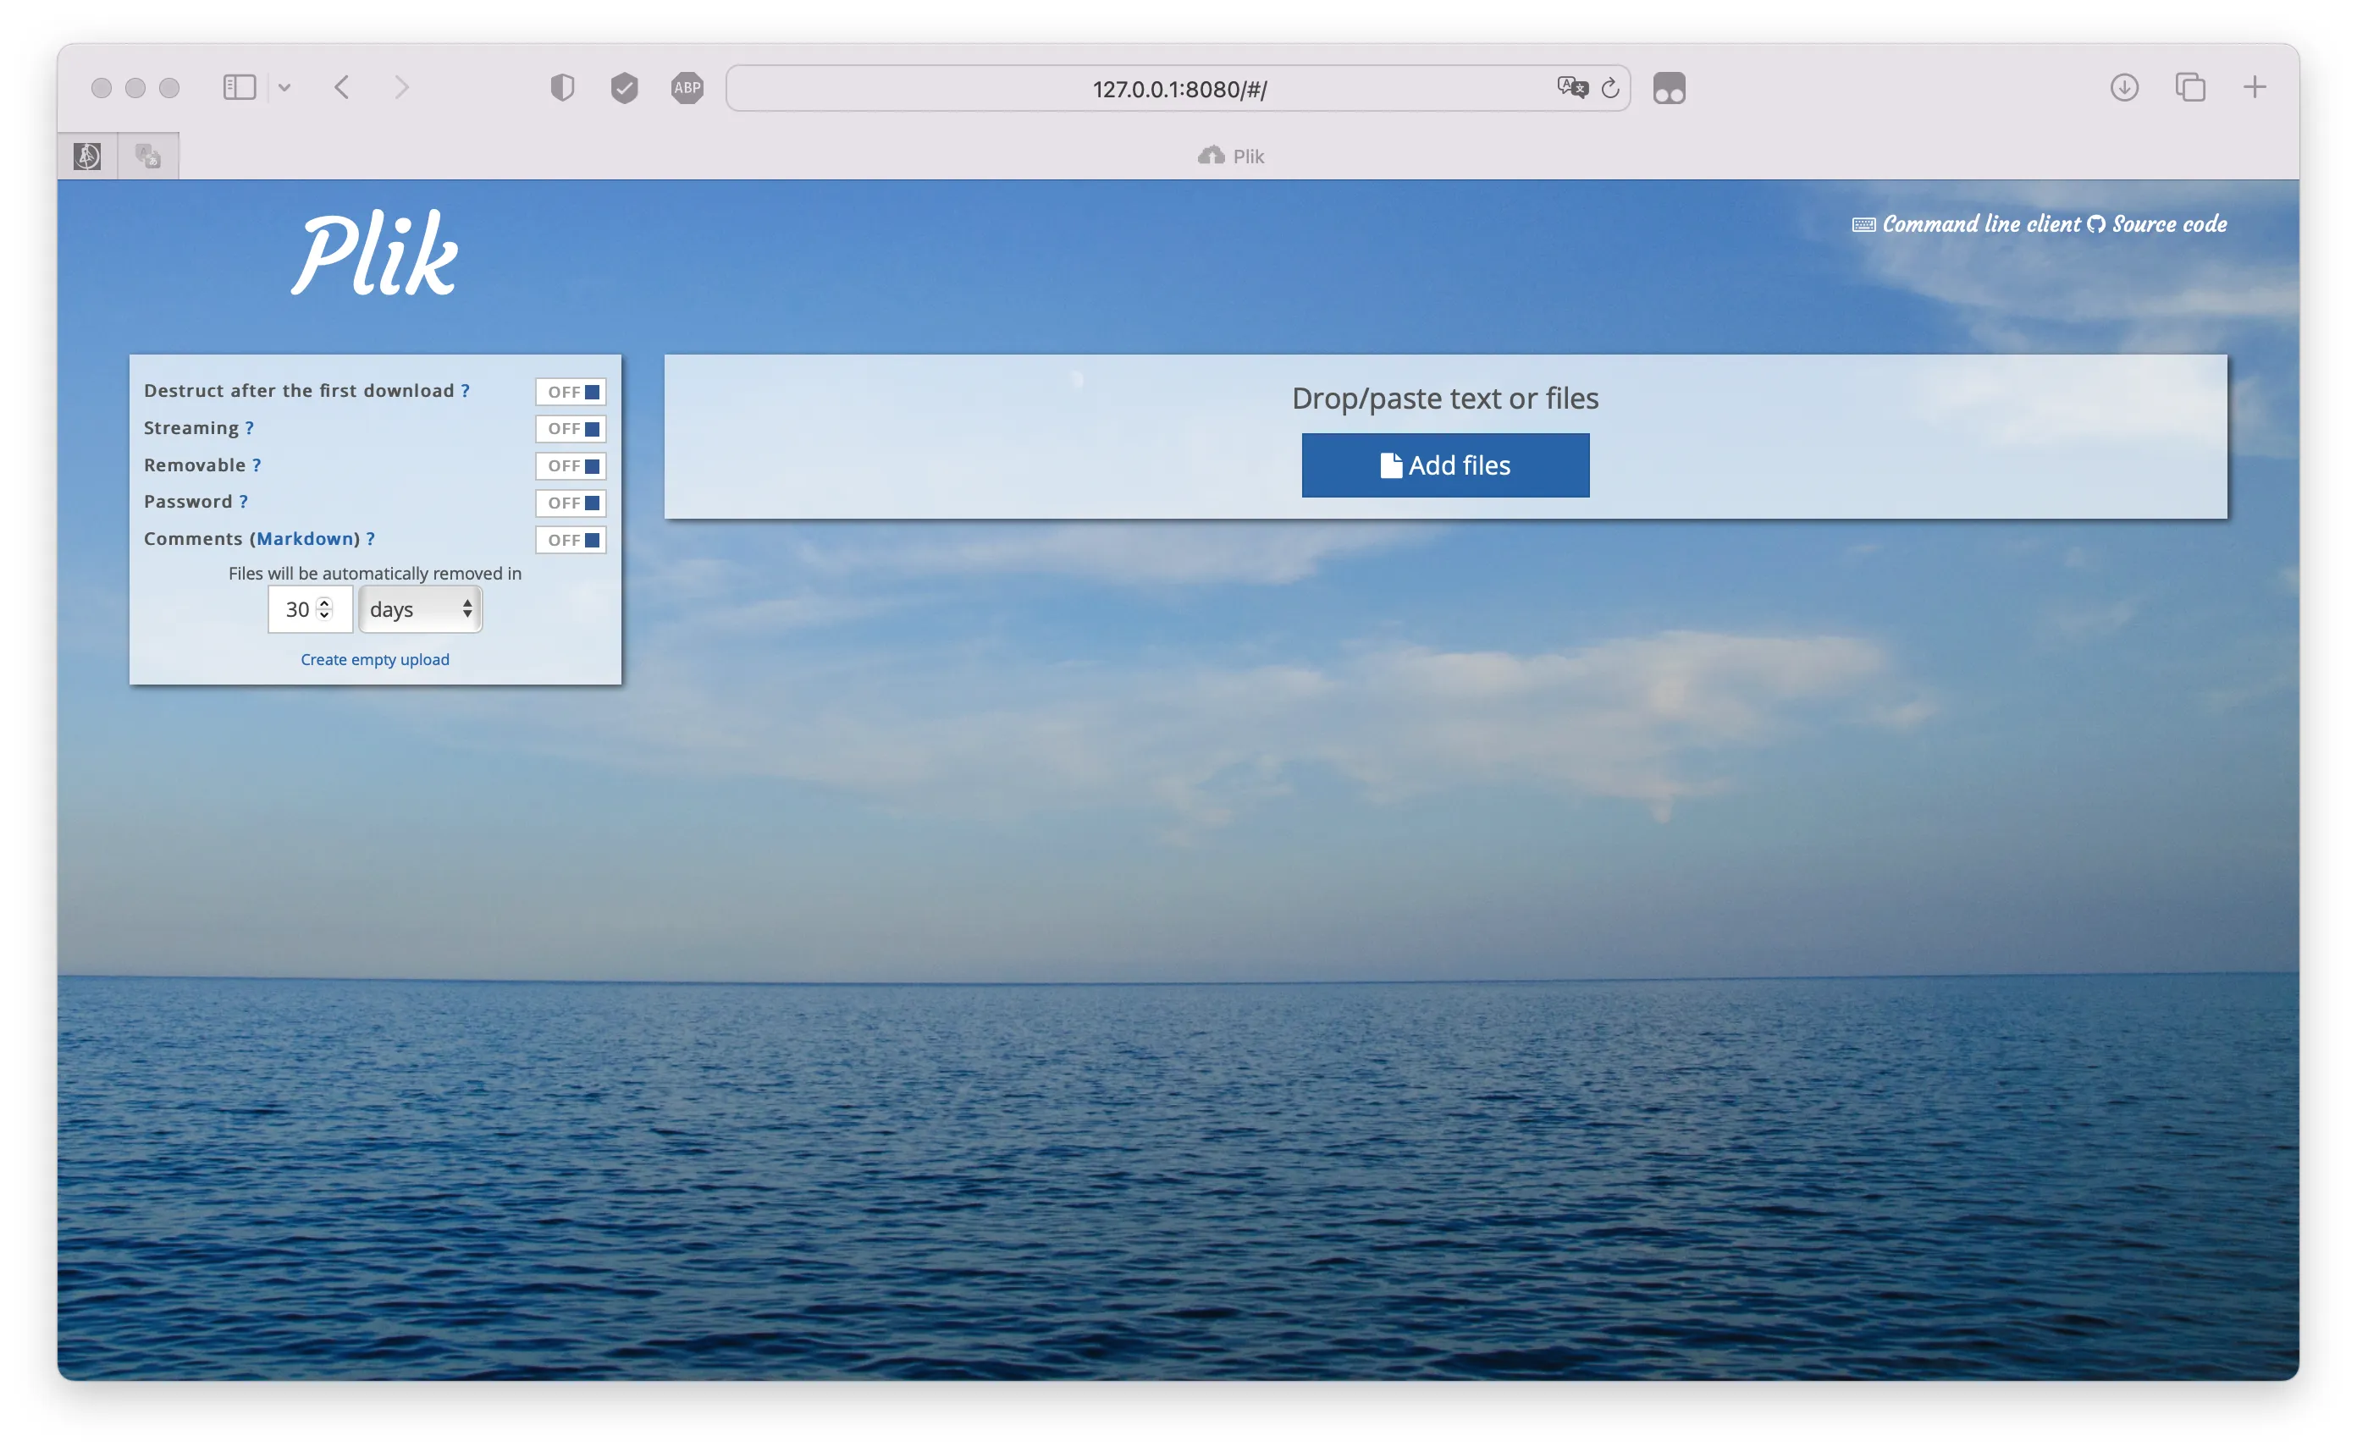Show help question mark for Removable

pos(257,465)
